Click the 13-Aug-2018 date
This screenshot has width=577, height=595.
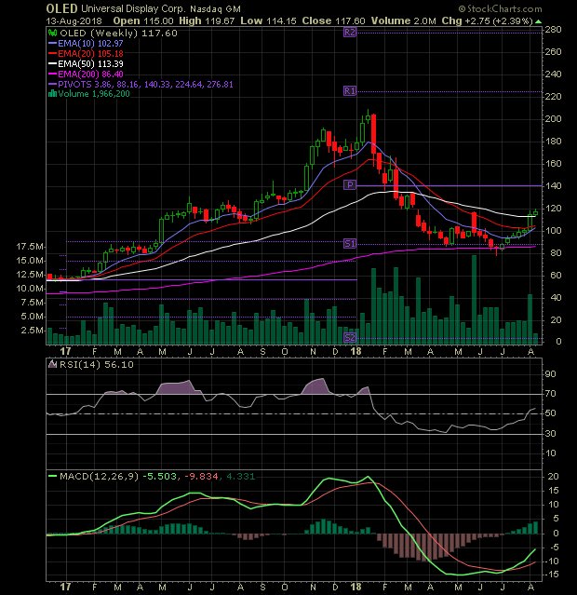(74, 21)
